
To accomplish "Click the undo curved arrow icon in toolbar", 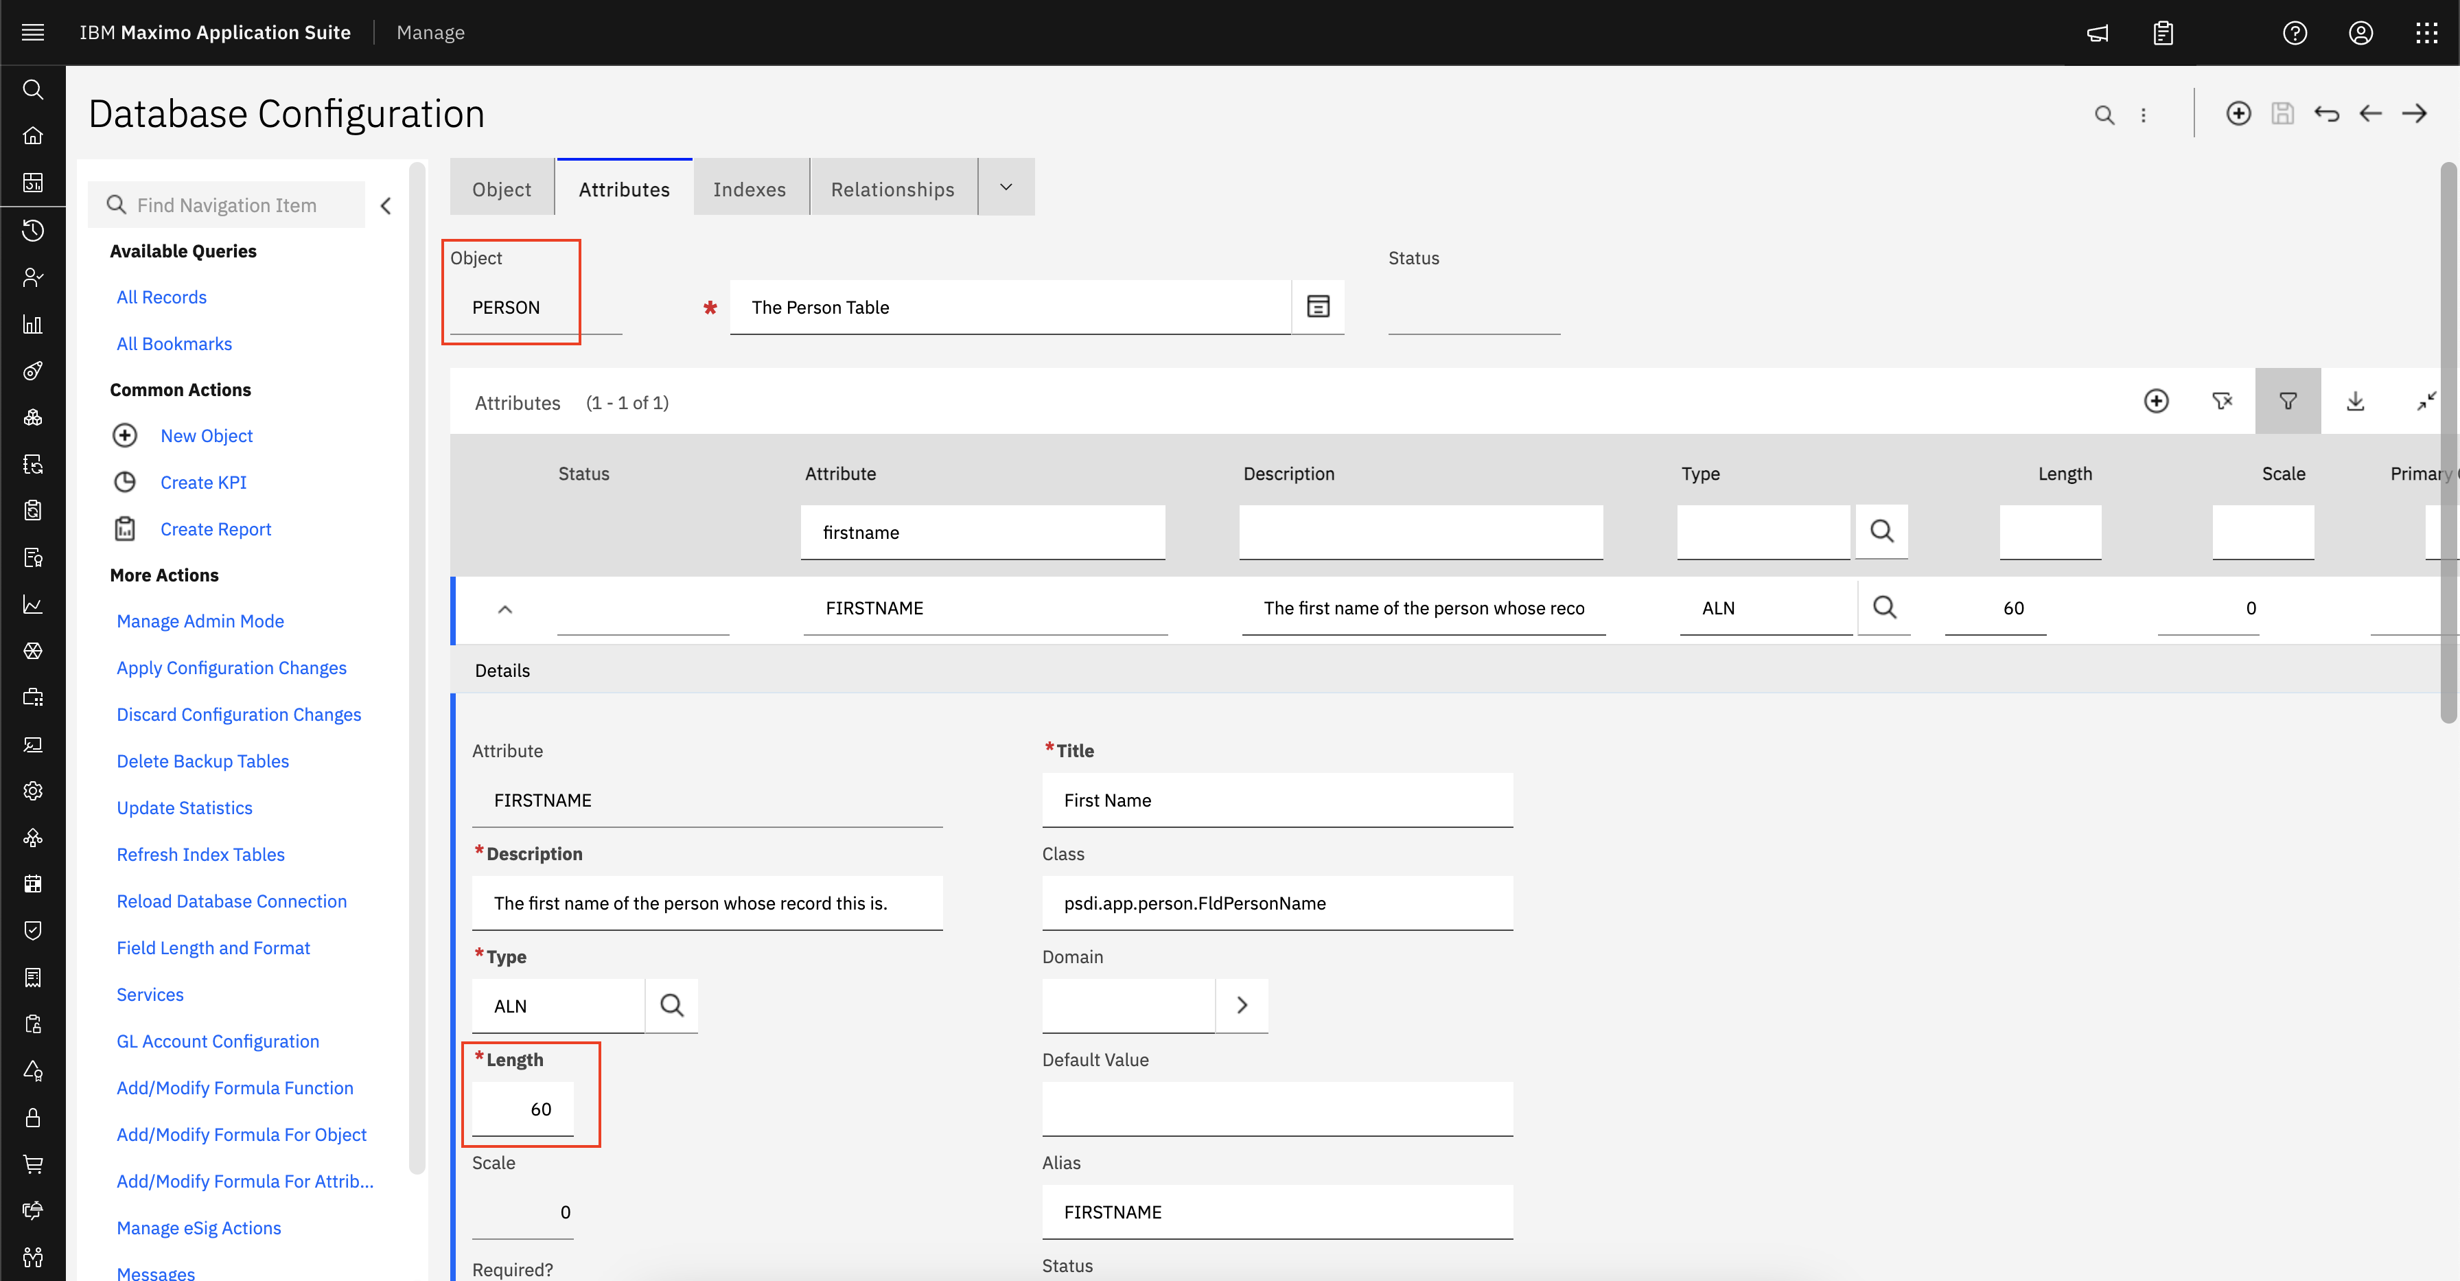I will point(2326,114).
